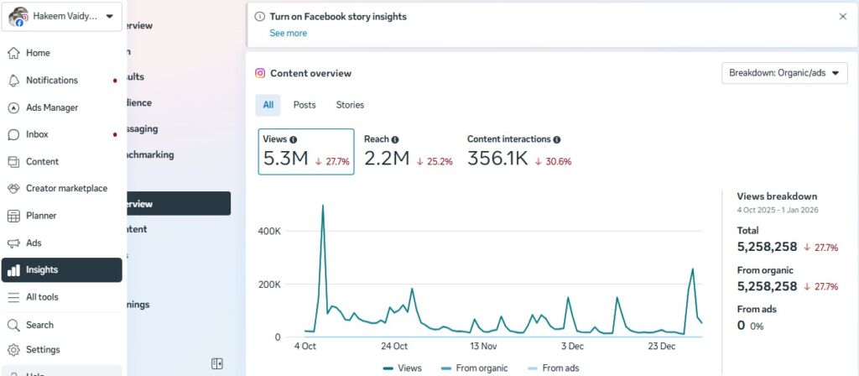Click the Views legend color swatch
The image size is (859, 376).
click(x=388, y=368)
